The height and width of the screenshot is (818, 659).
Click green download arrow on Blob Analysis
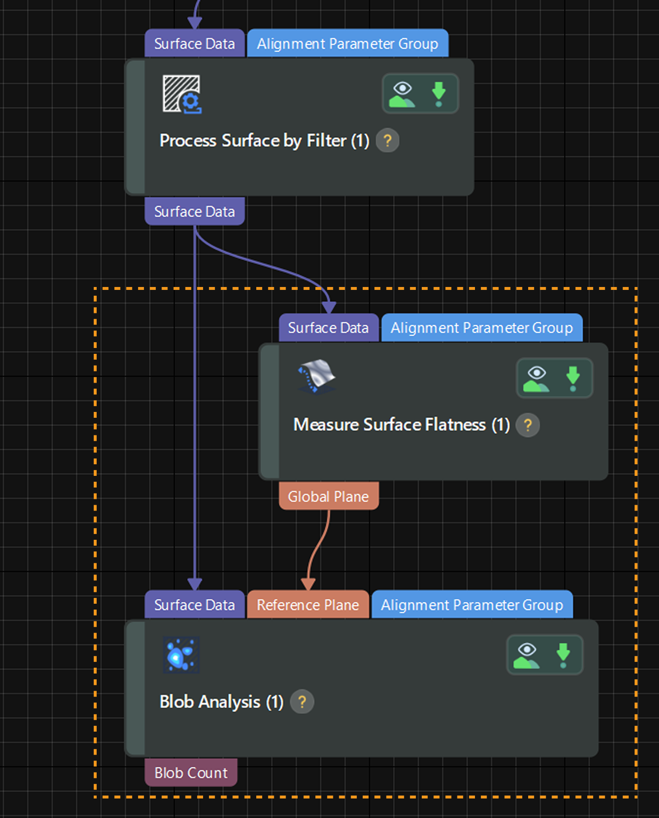pyautogui.click(x=563, y=655)
